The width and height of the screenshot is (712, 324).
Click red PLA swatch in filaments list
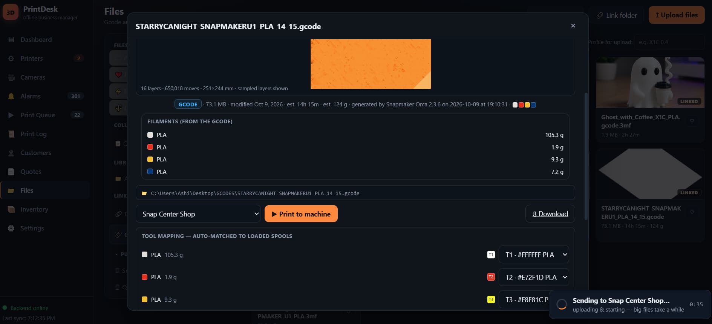pyautogui.click(x=150, y=147)
